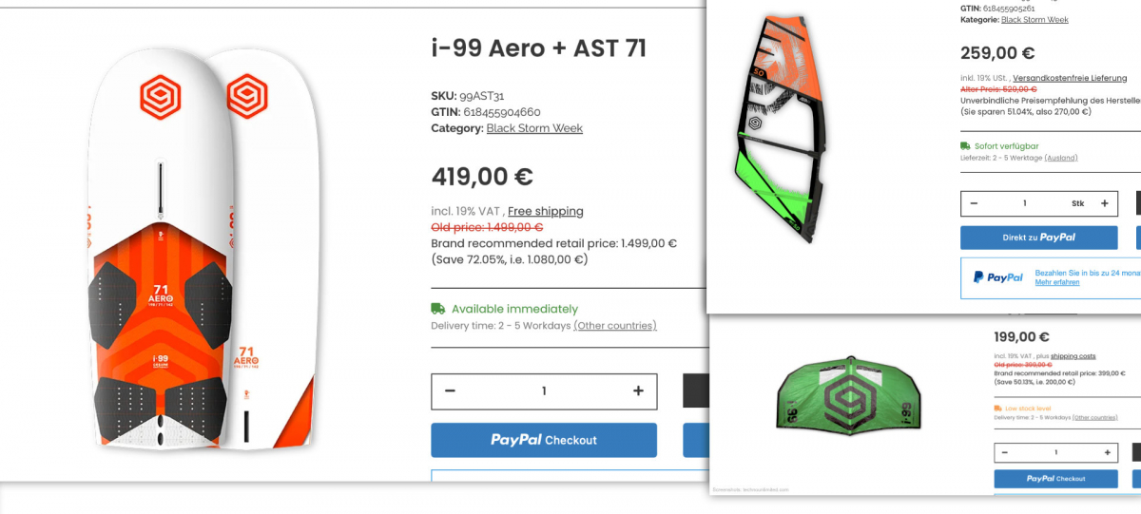Increase the Stk quantity for the sail
1141x514 pixels.
click(x=1104, y=203)
